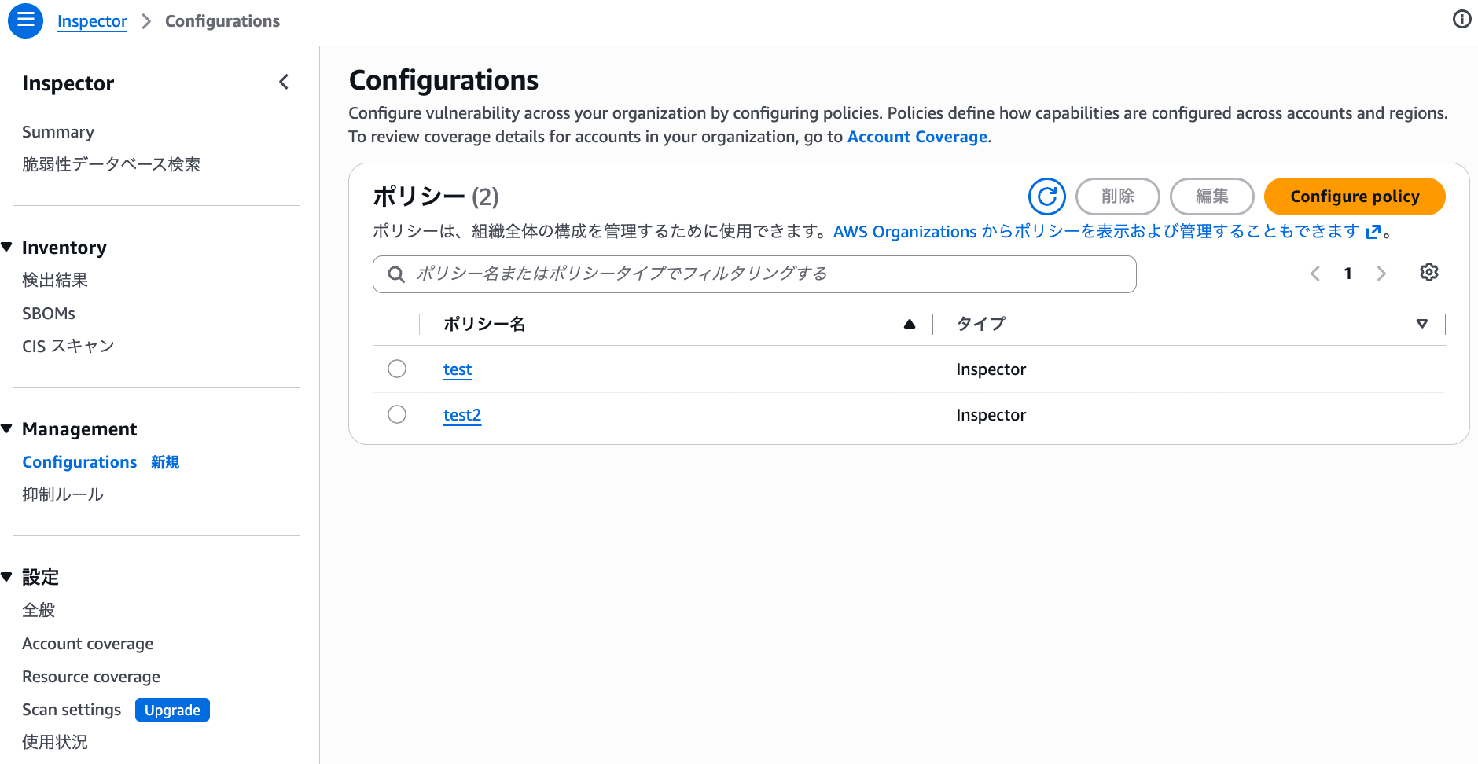Click the info circle icon
Image resolution: width=1478 pixels, height=764 pixels.
point(1461,19)
